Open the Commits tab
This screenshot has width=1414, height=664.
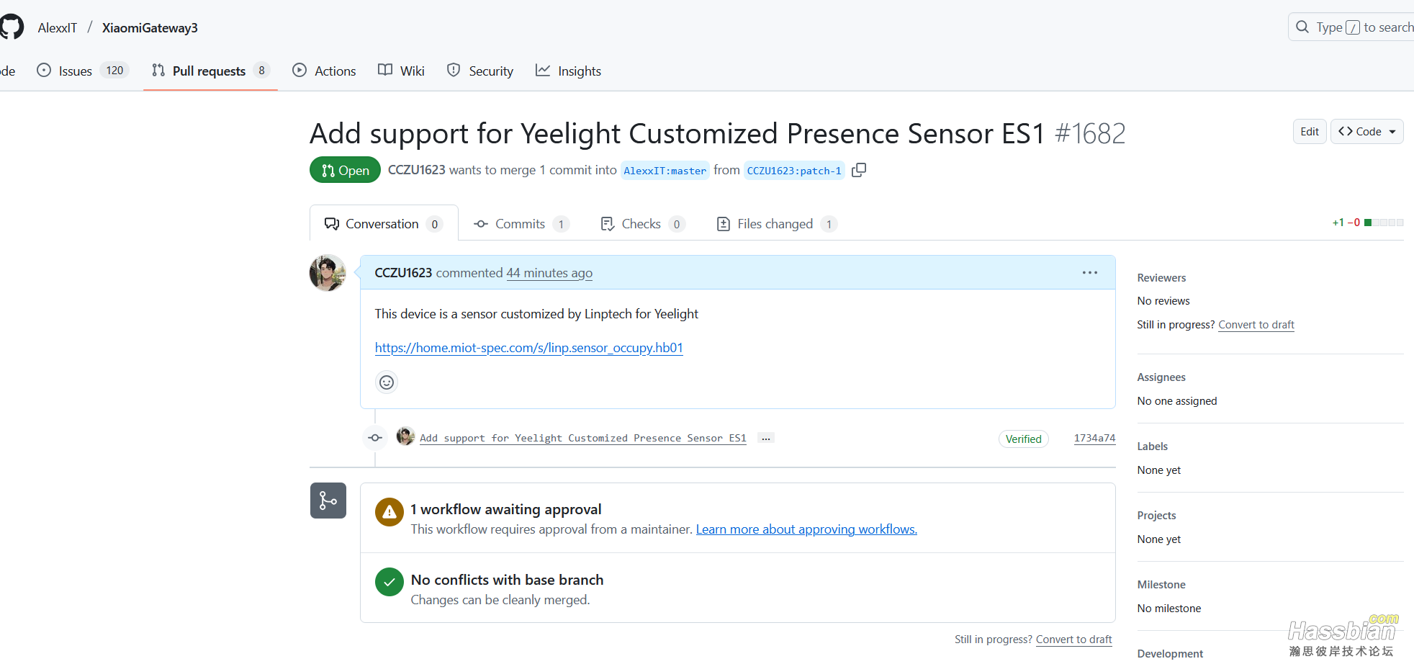(521, 224)
